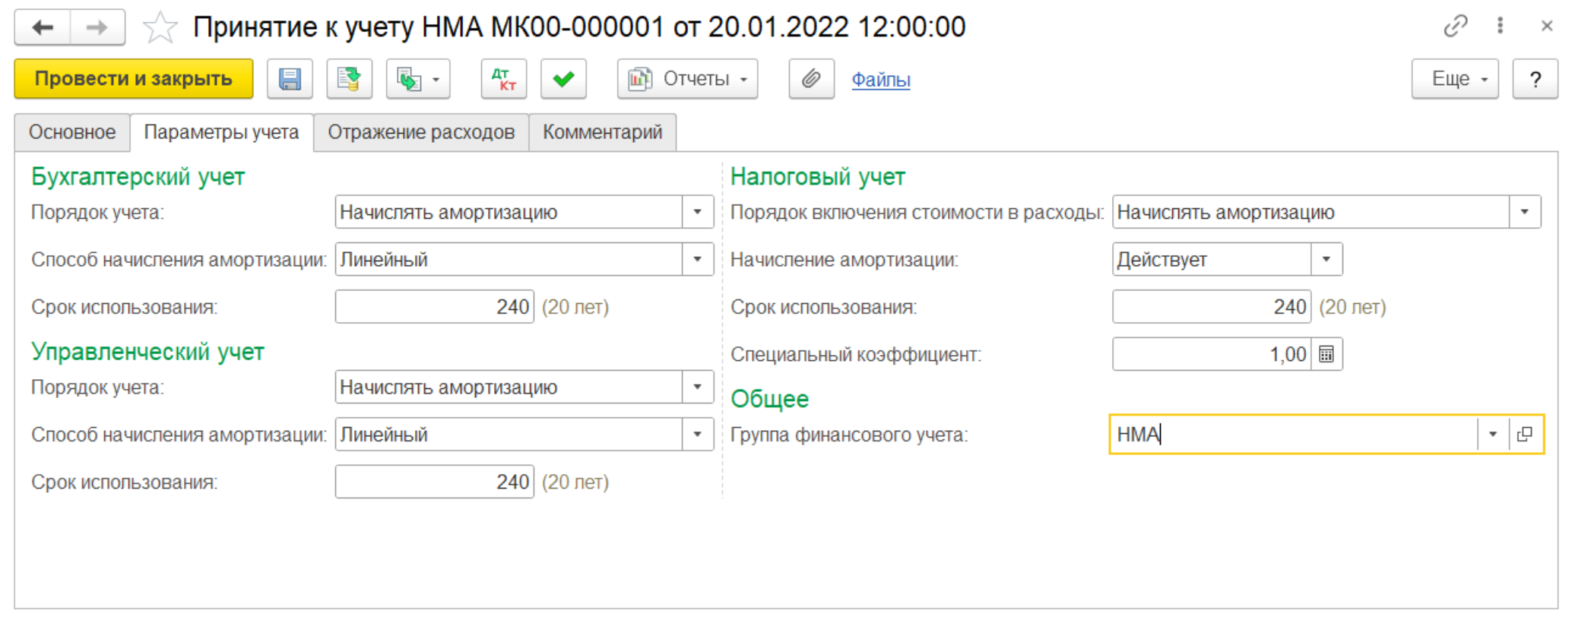The height and width of the screenshot is (620, 1575).
Task: Open the Отражение расходов tab
Action: pyautogui.click(x=421, y=132)
